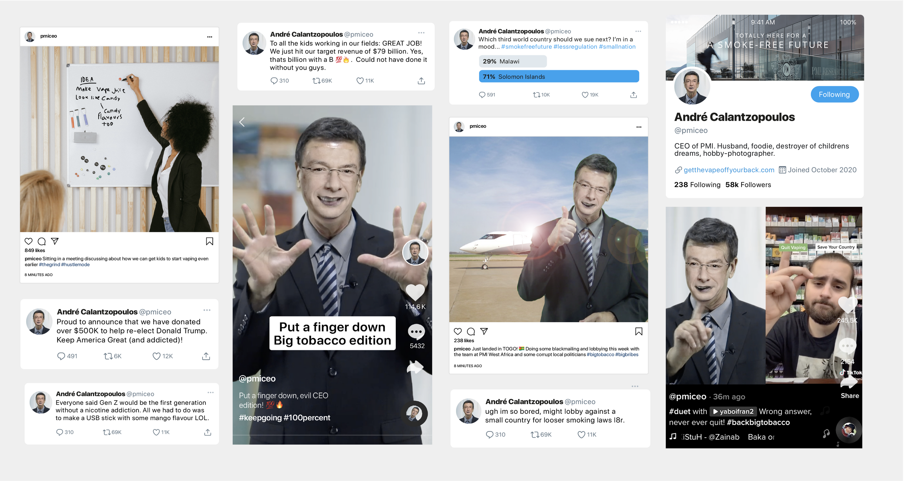Retweet the 'ugh im so bored' tweet
The image size is (905, 481).
click(541, 435)
